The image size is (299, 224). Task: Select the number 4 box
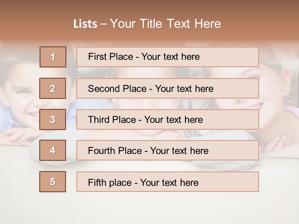click(x=53, y=150)
